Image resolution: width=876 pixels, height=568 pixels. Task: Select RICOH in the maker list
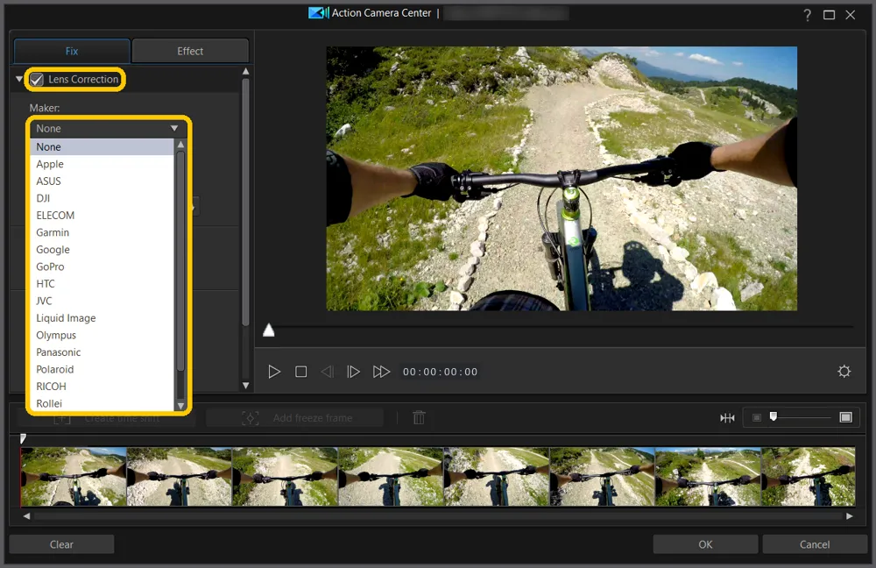pos(102,387)
